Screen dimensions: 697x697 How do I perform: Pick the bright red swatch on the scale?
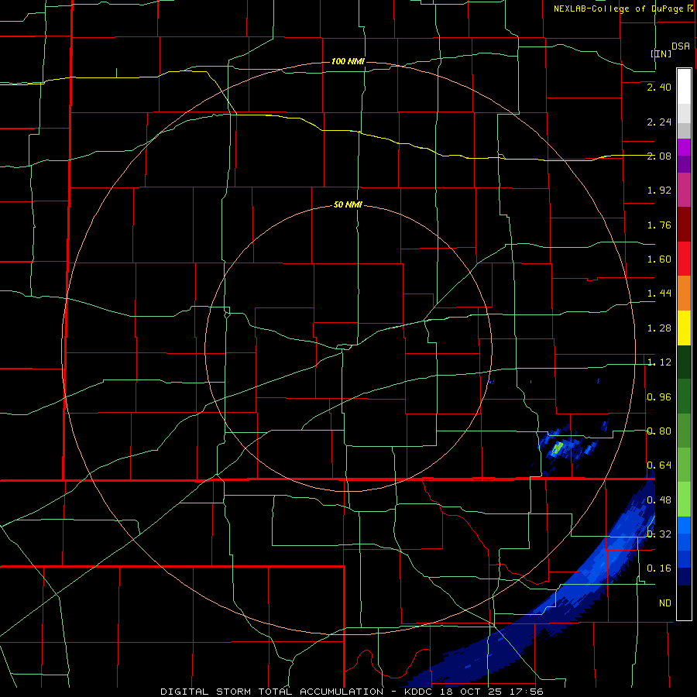click(x=684, y=259)
